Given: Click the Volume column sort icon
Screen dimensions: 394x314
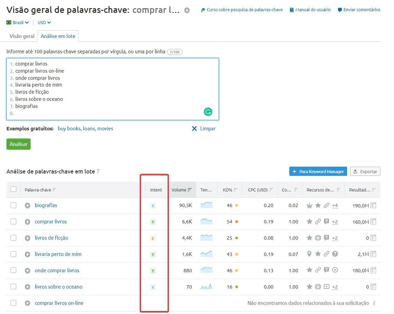Looking at the screenshot, I should pos(190,190).
